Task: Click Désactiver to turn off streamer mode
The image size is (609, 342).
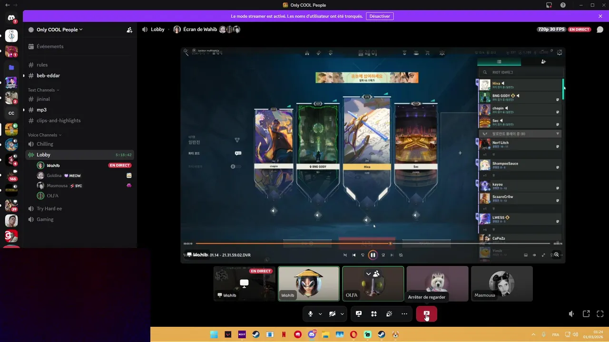Action: [380, 16]
